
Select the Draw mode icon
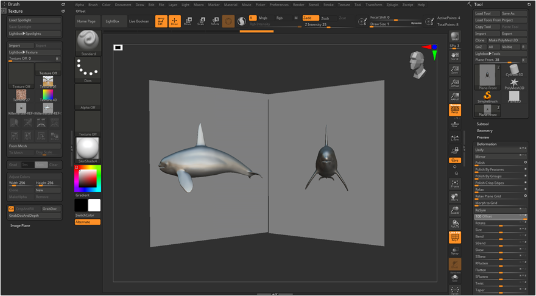pyautogui.click(x=174, y=21)
